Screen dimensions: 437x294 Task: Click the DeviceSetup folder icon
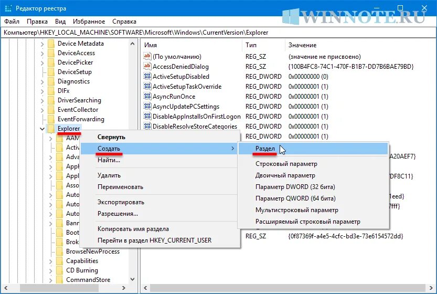coord(51,72)
